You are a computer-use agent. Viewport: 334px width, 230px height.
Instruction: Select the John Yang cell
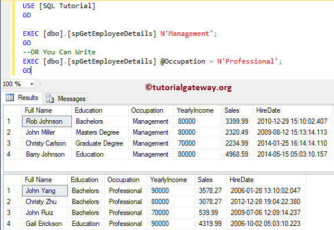[45, 191]
